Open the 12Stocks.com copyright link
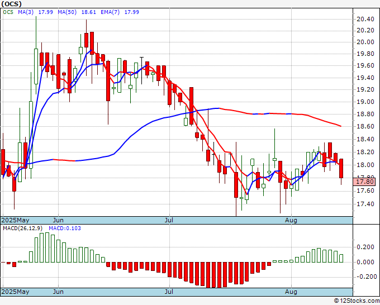 point(357,301)
